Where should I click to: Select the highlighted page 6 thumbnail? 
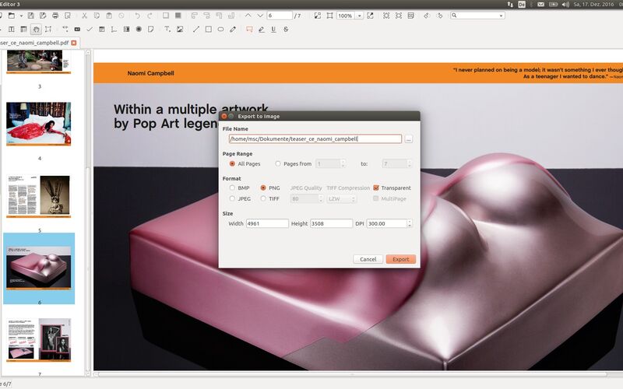point(39,268)
